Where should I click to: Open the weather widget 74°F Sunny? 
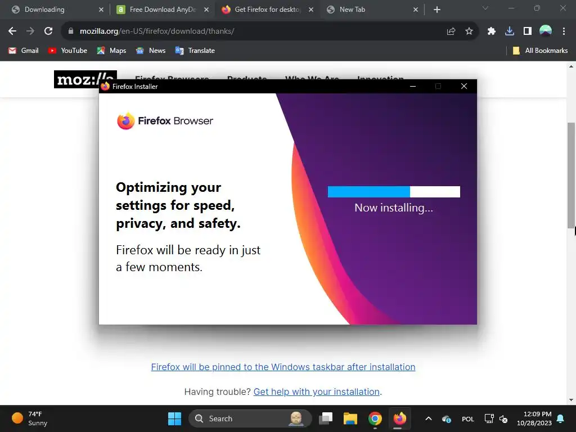click(x=29, y=418)
